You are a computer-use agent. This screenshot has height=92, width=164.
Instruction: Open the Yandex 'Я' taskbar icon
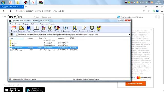tap(10, 2)
